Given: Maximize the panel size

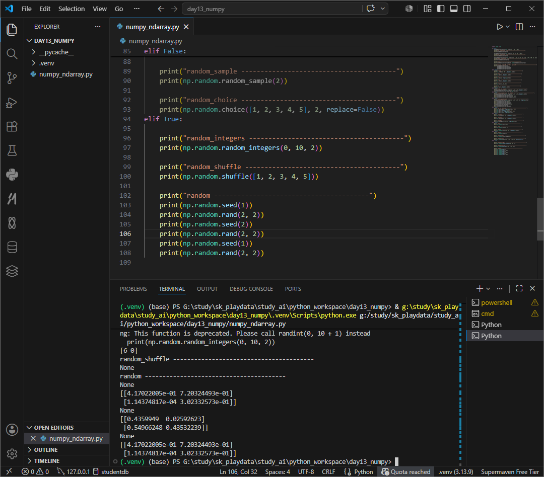Looking at the screenshot, I should (519, 288).
